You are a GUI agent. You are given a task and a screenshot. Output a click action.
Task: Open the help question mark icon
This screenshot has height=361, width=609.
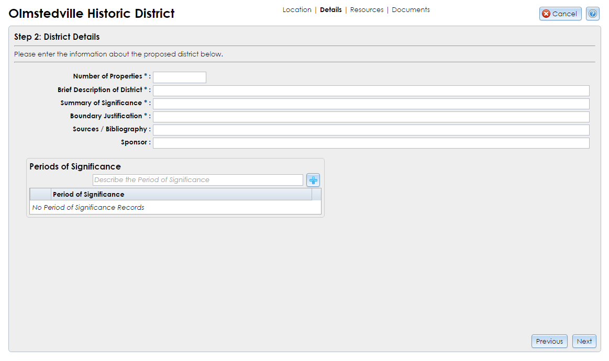pos(592,14)
